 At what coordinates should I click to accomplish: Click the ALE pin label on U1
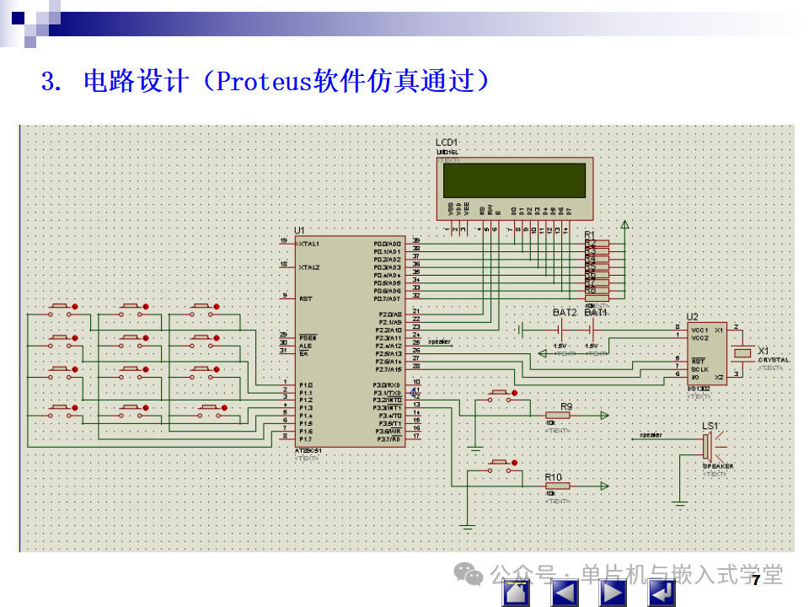click(x=305, y=346)
